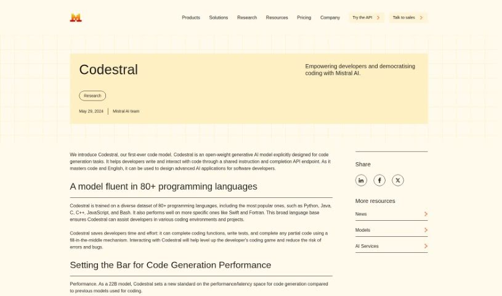Click the More resources heading
This screenshot has height=296, width=502.
point(375,201)
